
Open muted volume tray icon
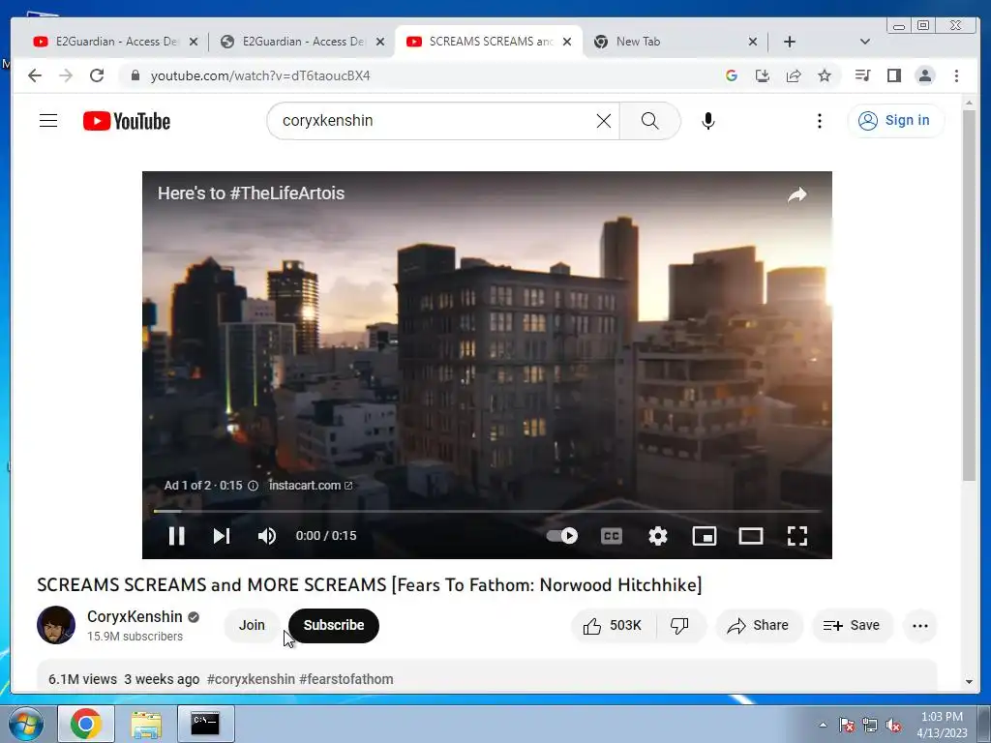click(x=893, y=725)
